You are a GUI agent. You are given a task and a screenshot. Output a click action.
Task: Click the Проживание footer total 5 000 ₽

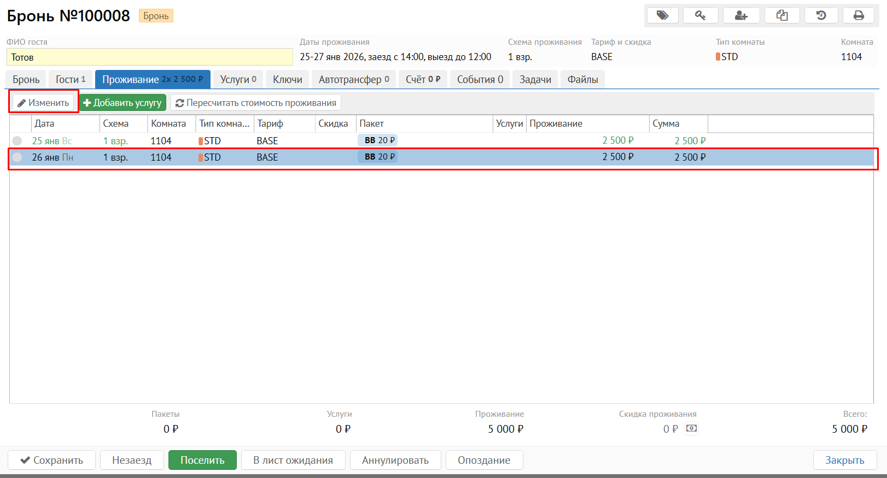506,429
